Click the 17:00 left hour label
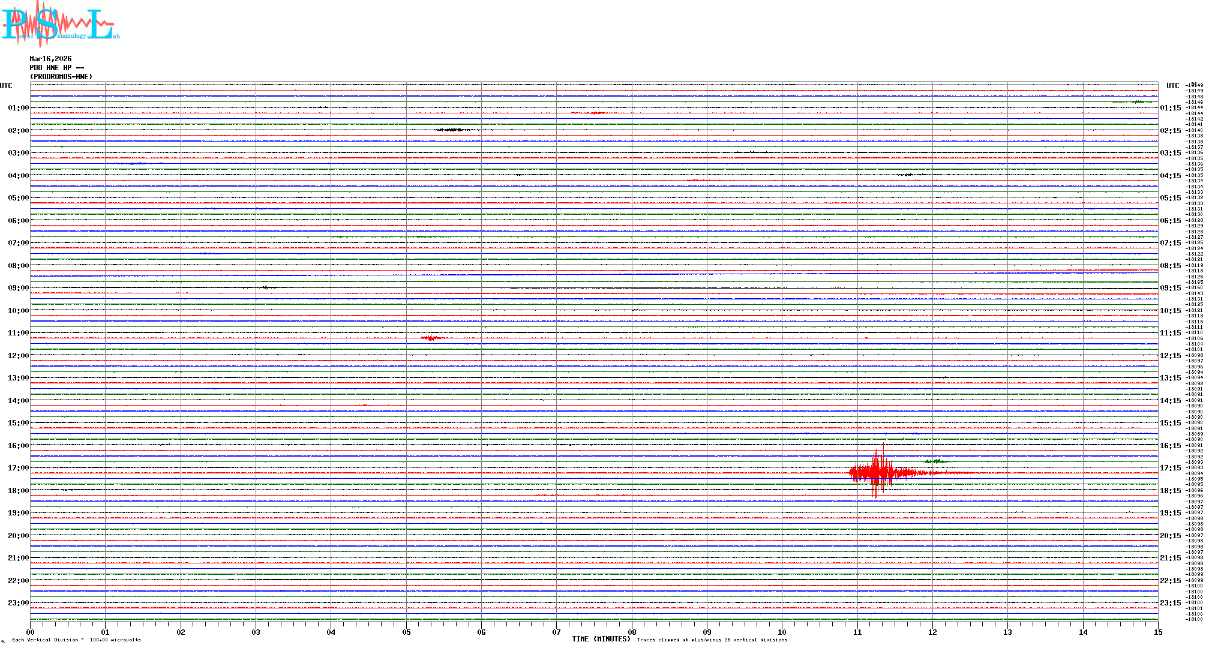 pos(18,468)
